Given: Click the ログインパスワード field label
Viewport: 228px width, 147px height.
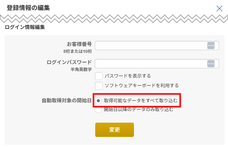Looking at the screenshot, I should [x=69, y=63].
